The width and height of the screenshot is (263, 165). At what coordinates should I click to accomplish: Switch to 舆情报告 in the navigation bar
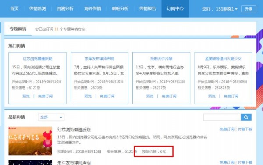pyautogui.click(x=148, y=8)
